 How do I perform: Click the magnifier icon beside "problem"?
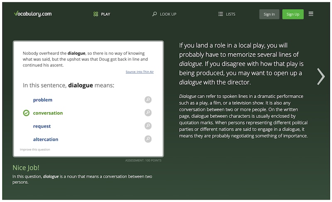coord(148,100)
